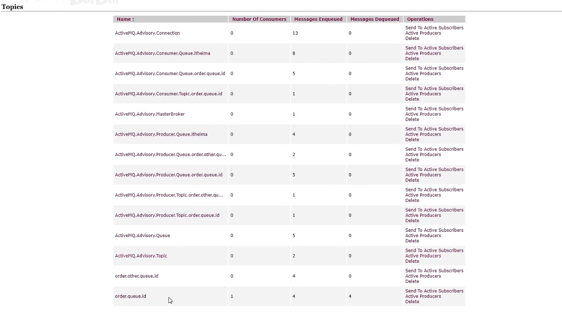Open ActiveMQ.Advisory.Producer.Topic.order.queue.id topic
This screenshot has width=562, height=312.
167,215
